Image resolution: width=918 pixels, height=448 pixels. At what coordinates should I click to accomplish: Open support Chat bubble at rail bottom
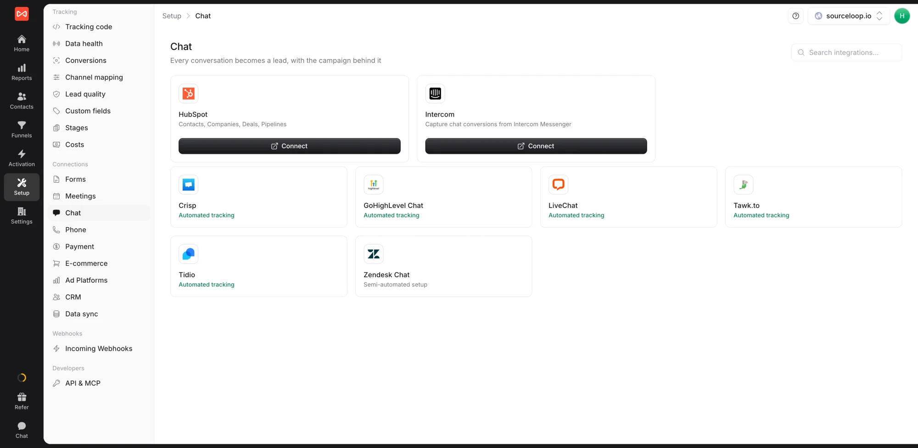[22, 430]
